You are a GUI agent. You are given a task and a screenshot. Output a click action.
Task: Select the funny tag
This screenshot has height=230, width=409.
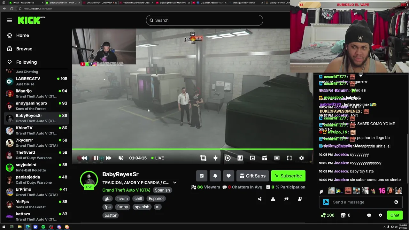coord(123,207)
